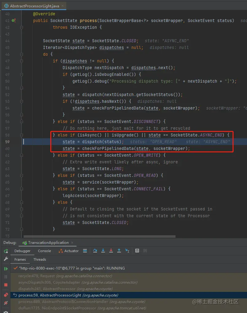Open debugger settings wrench icon
This screenshot has height=313, width=247.
pyautogui.click(x=6, y=259)
